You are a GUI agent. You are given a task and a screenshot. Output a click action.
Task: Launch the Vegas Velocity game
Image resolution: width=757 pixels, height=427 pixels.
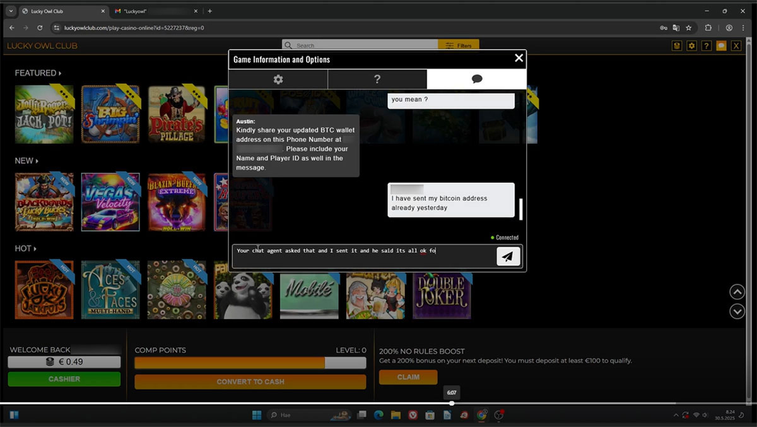click(110, 202)
